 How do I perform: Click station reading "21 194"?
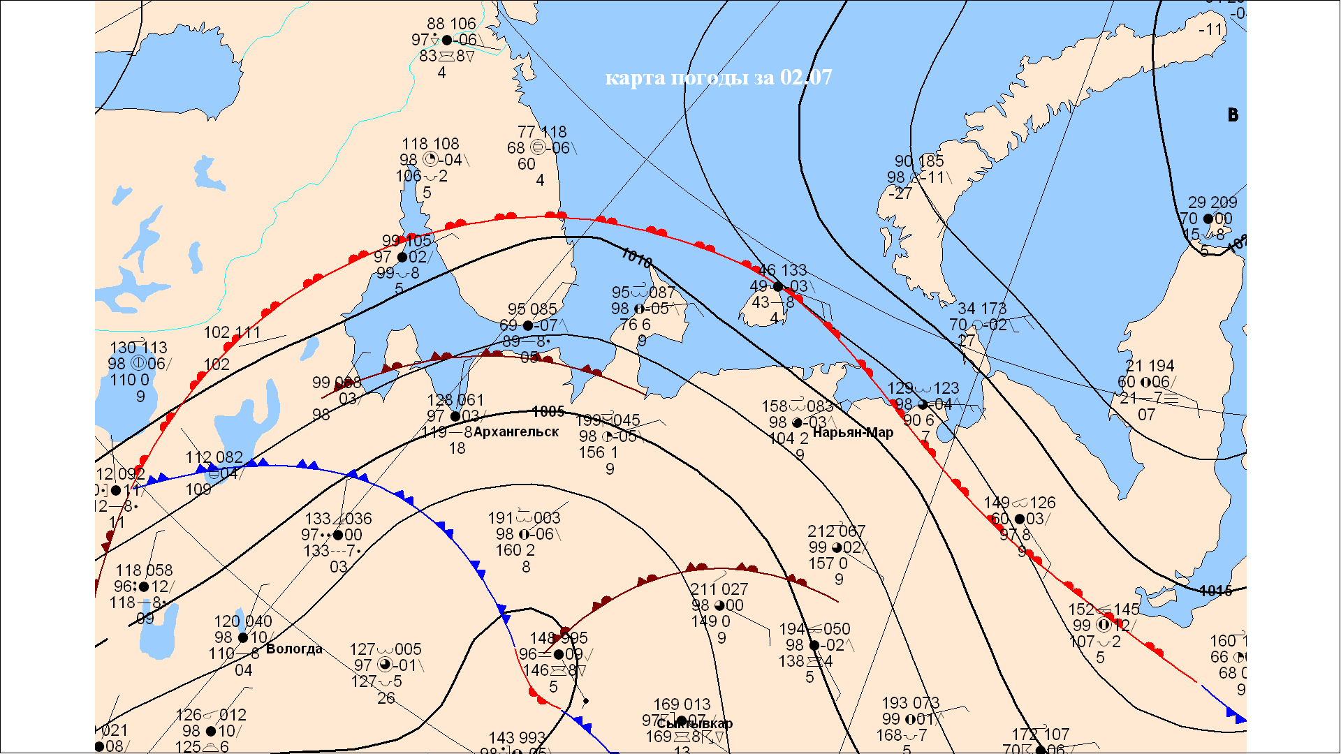pyautogui.click(x=1150, y=366)
